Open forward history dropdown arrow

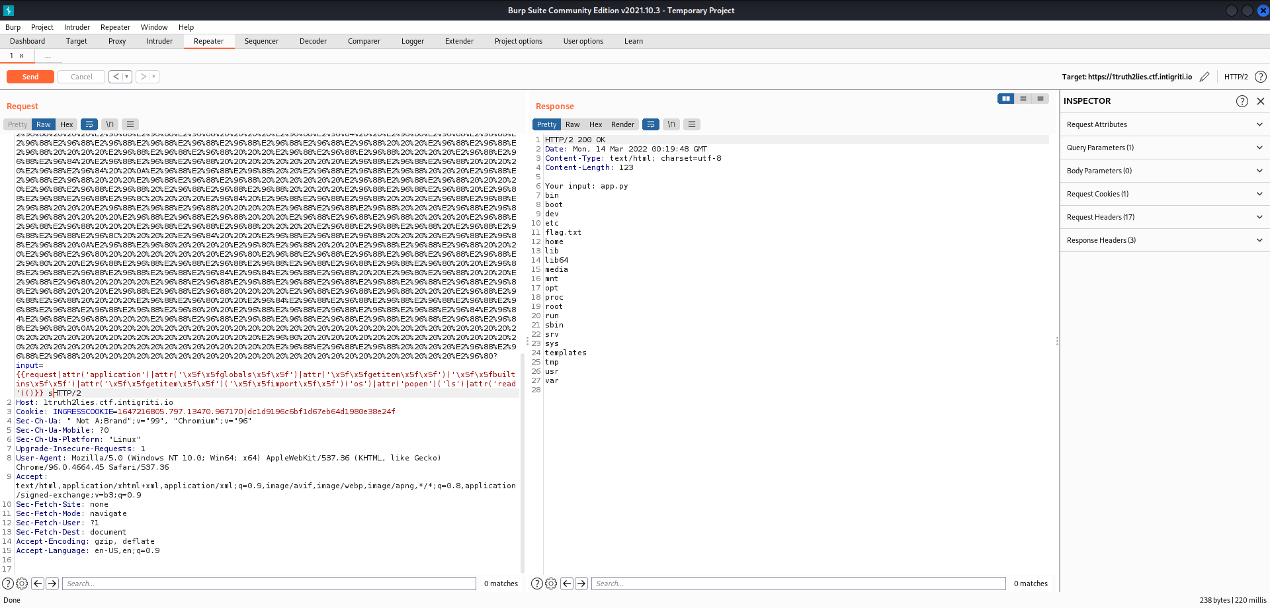154,77
